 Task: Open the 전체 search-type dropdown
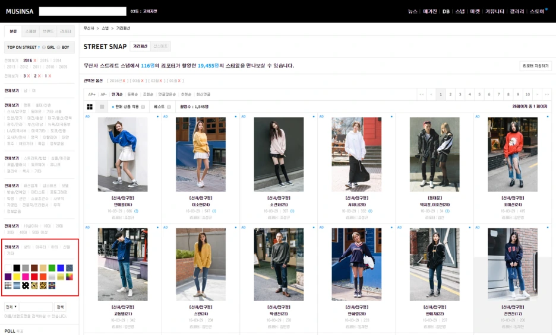[x=11, y=307]
